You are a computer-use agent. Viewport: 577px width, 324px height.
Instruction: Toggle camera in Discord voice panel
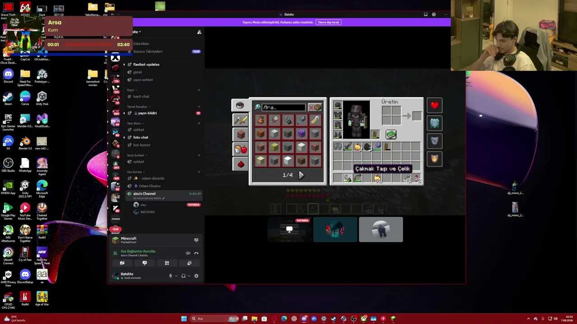[122, 263]
